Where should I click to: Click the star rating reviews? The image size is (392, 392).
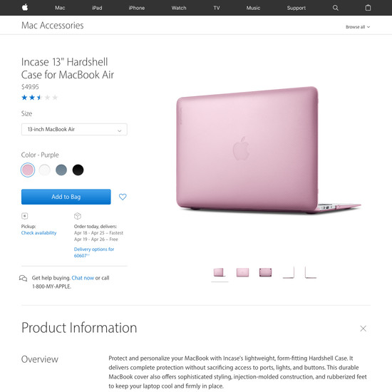point(39,98)
